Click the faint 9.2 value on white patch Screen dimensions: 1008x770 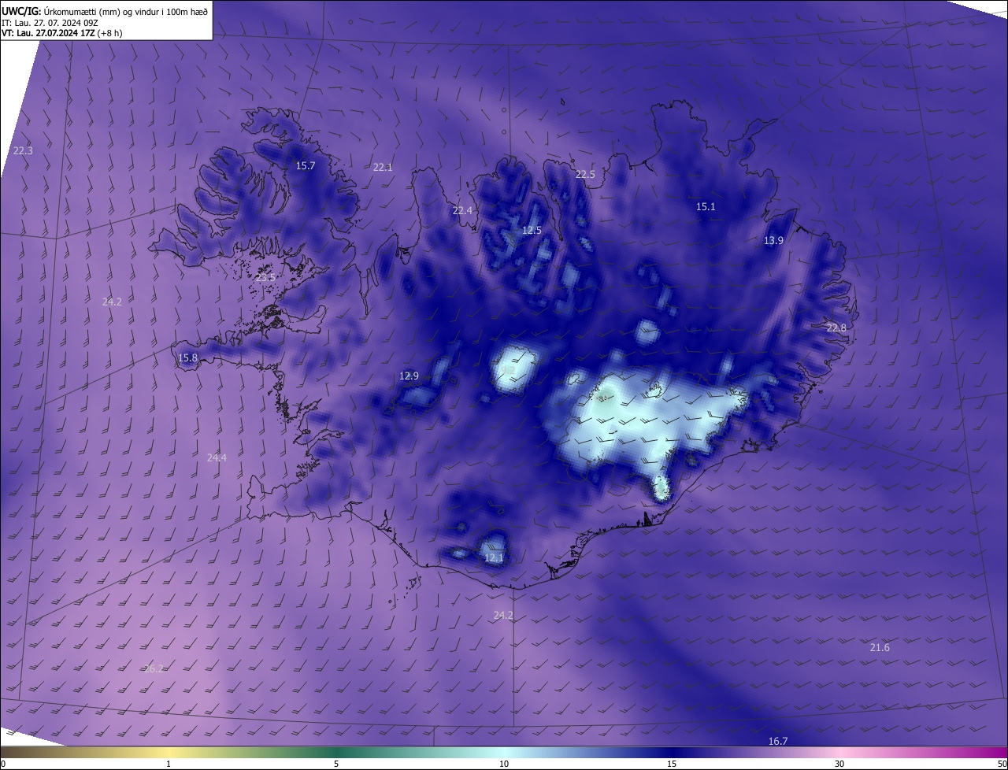(508, 369)
